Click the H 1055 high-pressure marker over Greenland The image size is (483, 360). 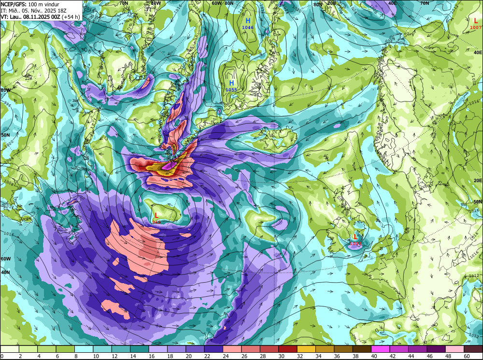231,86
